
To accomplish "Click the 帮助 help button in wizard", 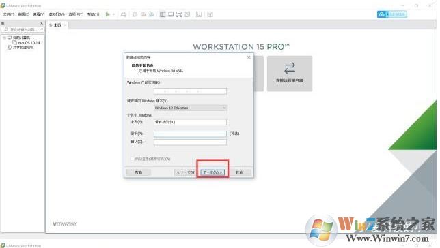I will tap(138, 172).
